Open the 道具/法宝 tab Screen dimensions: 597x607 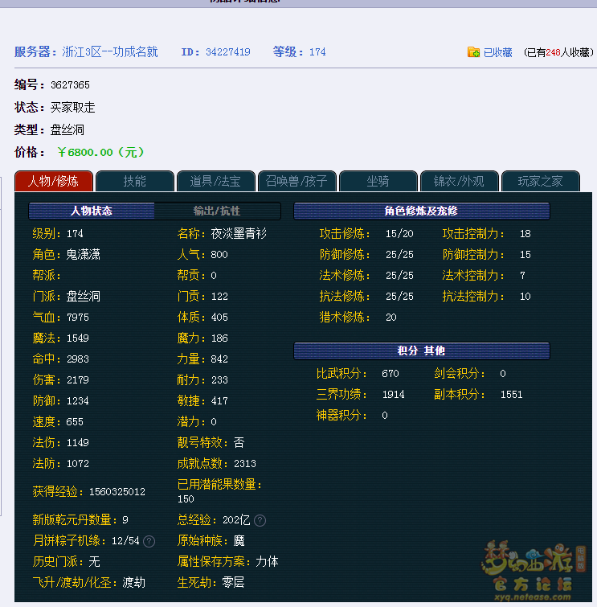point(215,181)
